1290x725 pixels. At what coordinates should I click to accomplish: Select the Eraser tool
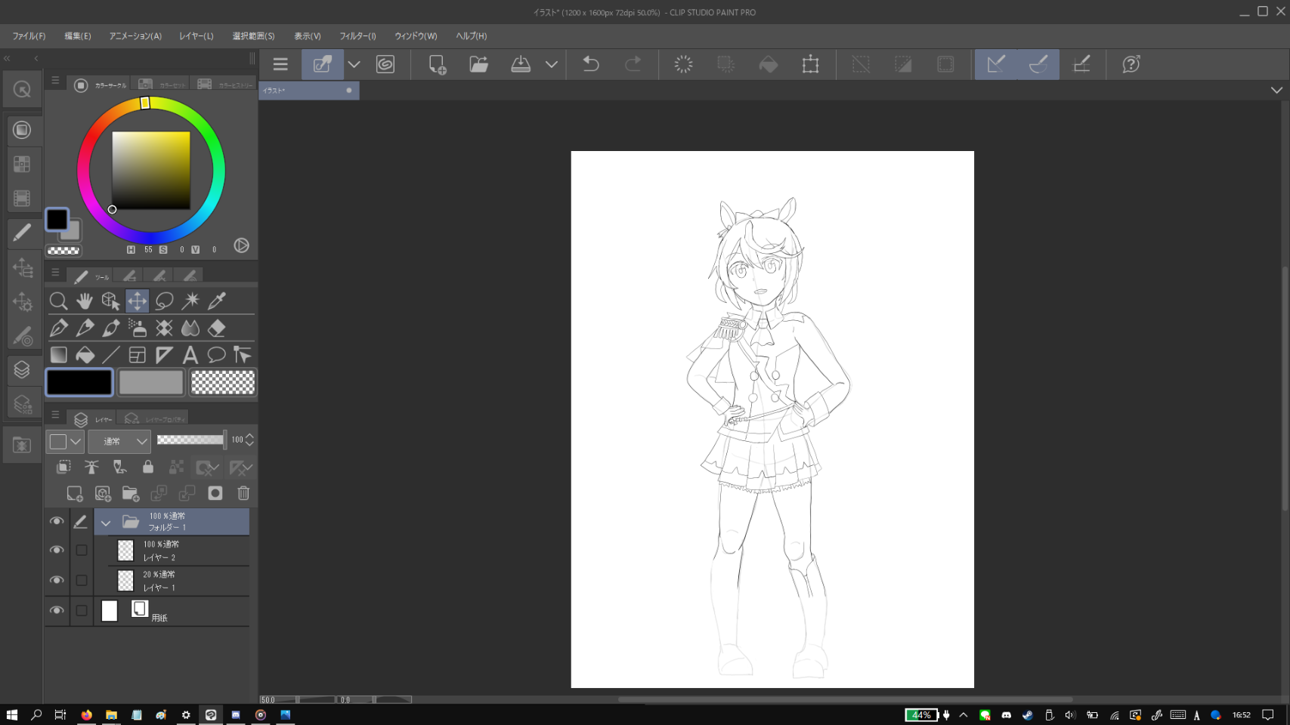pos(217,328)
